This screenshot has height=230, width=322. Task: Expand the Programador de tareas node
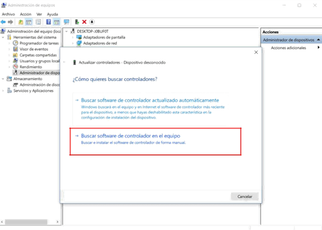click(9, 43)
